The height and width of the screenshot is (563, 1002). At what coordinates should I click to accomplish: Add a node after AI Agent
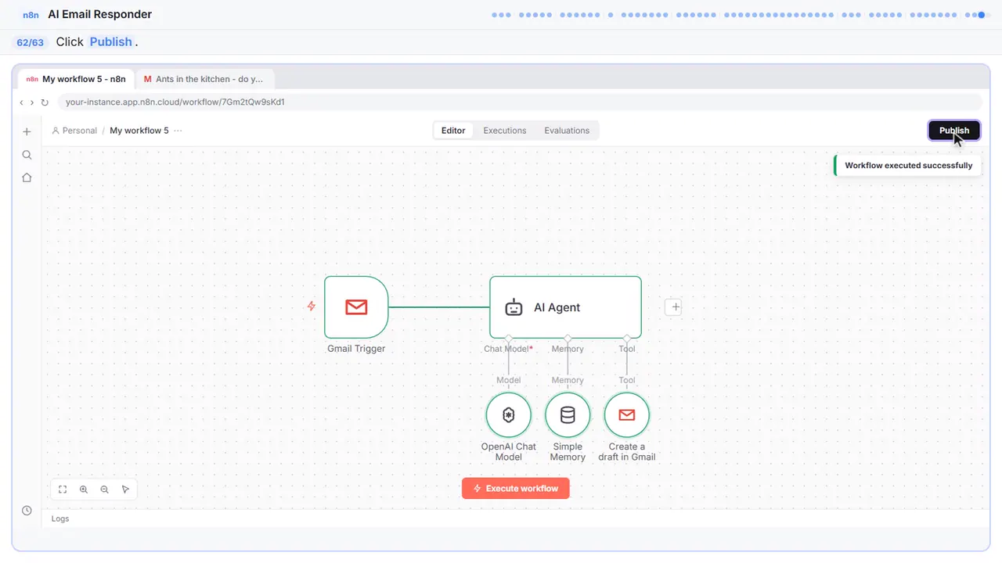pos(675,307)
